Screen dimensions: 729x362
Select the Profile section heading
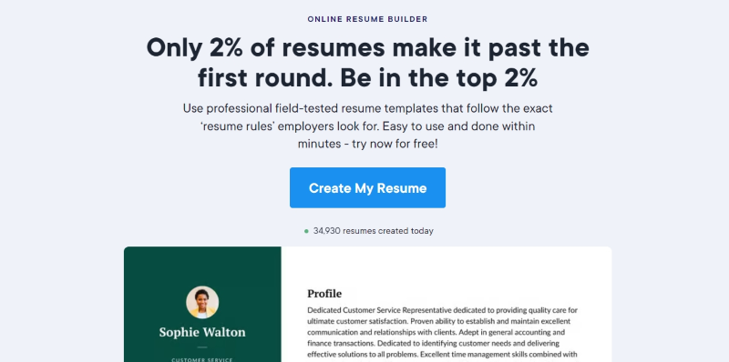coord(324,293)
